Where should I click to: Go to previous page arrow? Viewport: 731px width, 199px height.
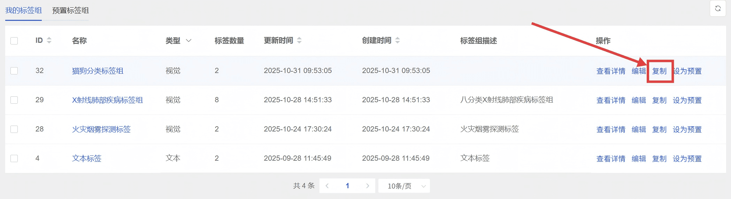point(327,186)
